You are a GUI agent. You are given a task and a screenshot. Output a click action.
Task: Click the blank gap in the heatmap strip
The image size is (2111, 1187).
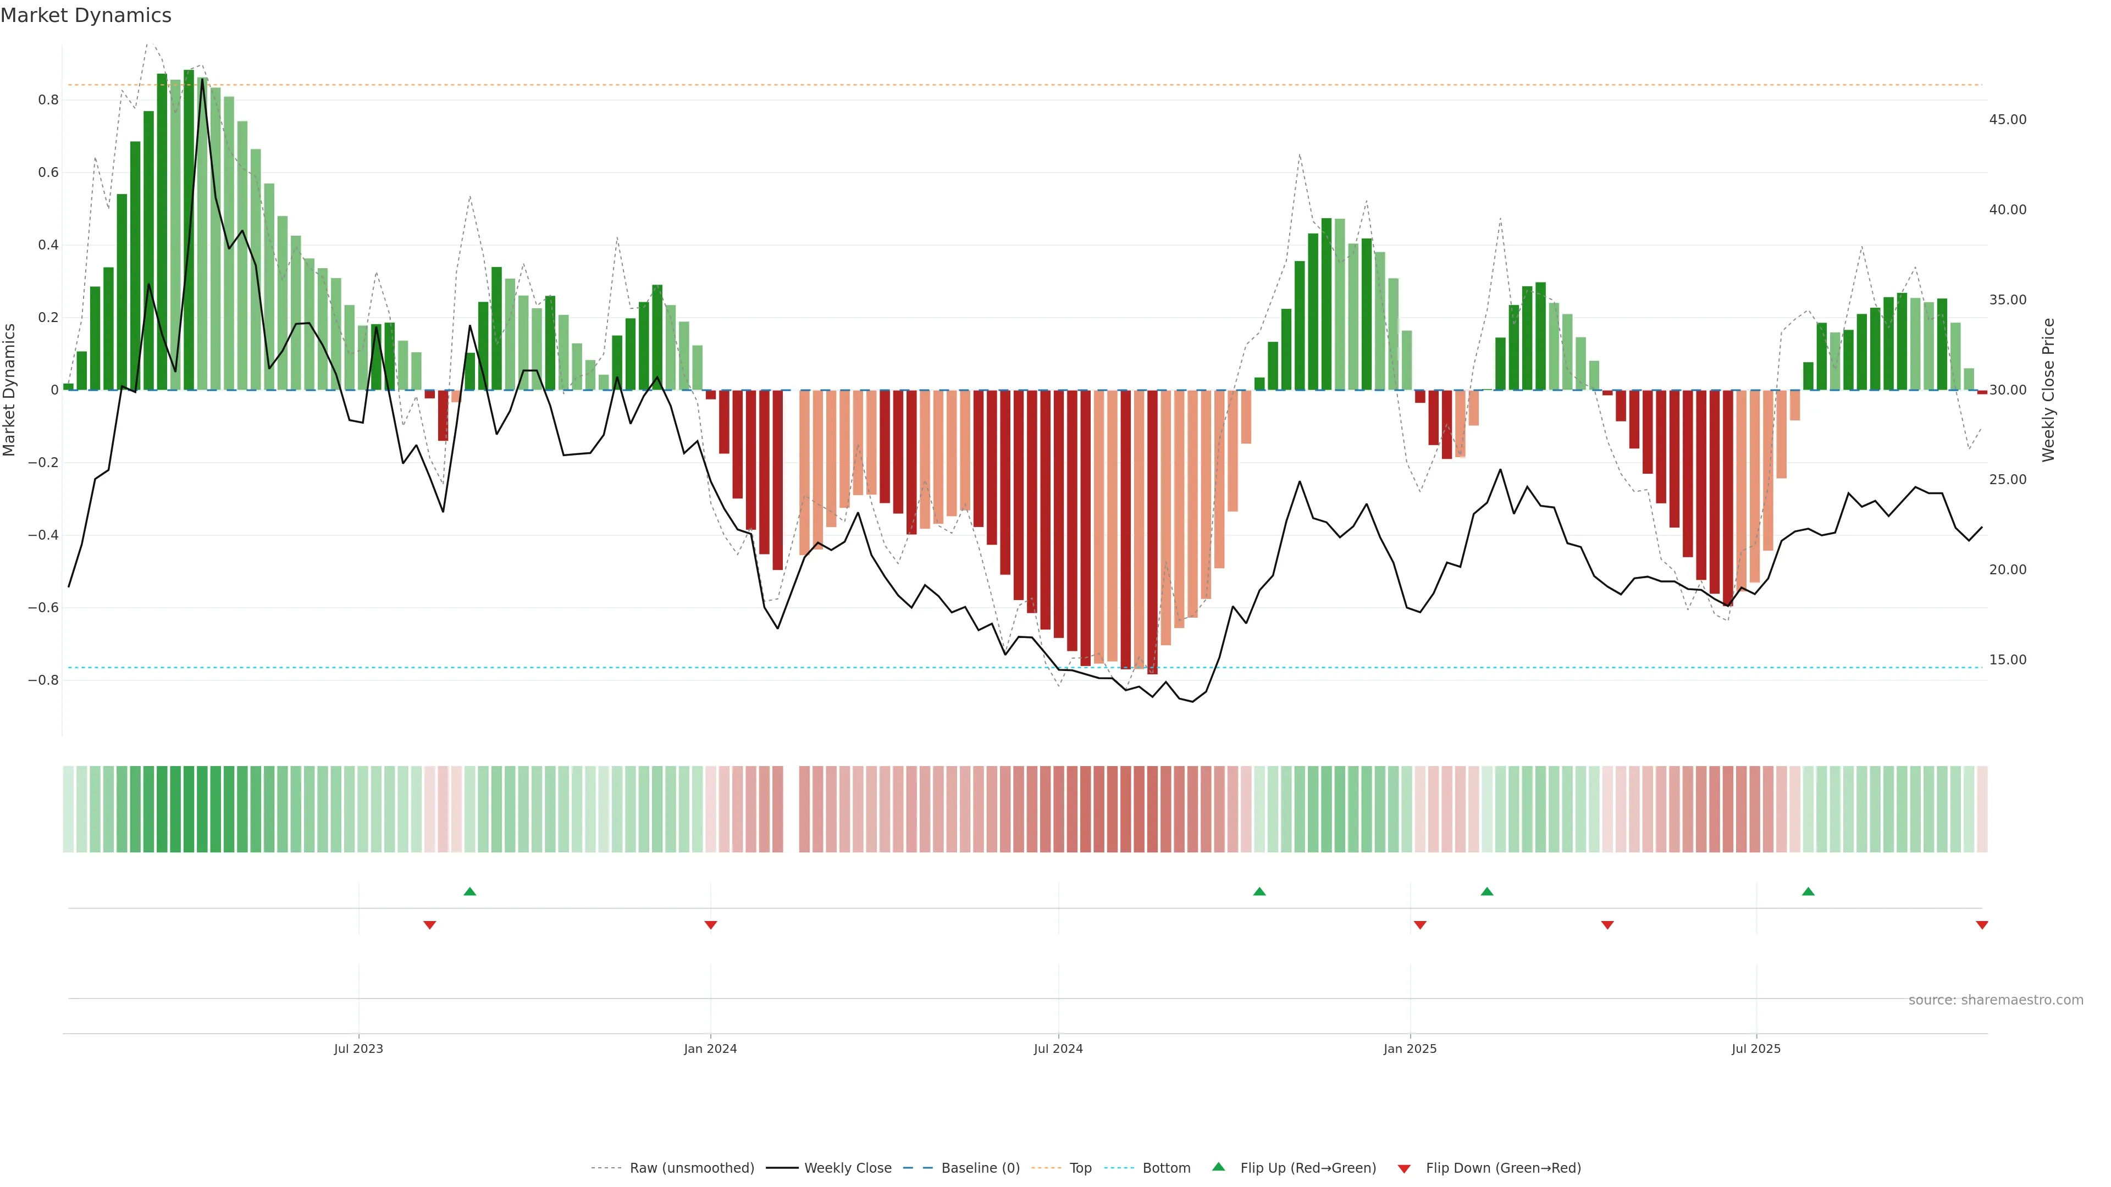pyautogui.click(x=791, y=809)
